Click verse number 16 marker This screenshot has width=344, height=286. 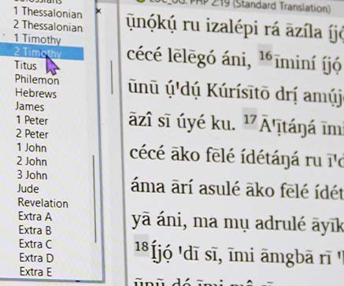pyautogui.click(x=265, y=55)
